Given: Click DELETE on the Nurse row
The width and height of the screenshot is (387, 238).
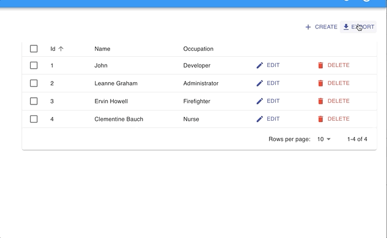Looking at the screenshot, I should tap(334, 119).
